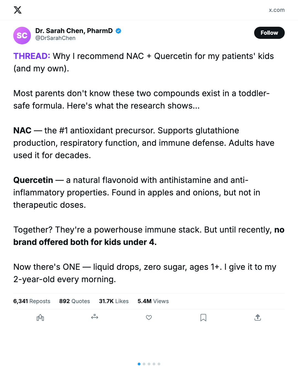View the 892 Quotes list
This screenshot has height=372, width=298.
tap(74, 301)
